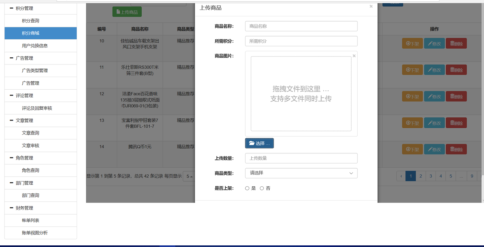Collapse the 广告管理 menu group
Screen dimensions: 484x247
pyautogui.click(x=12, y=58)
